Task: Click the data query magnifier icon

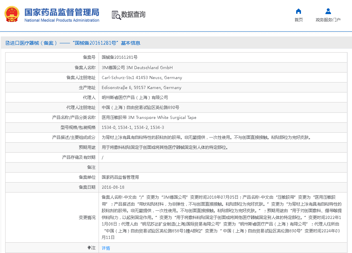Action: click(x=116, y=15)
